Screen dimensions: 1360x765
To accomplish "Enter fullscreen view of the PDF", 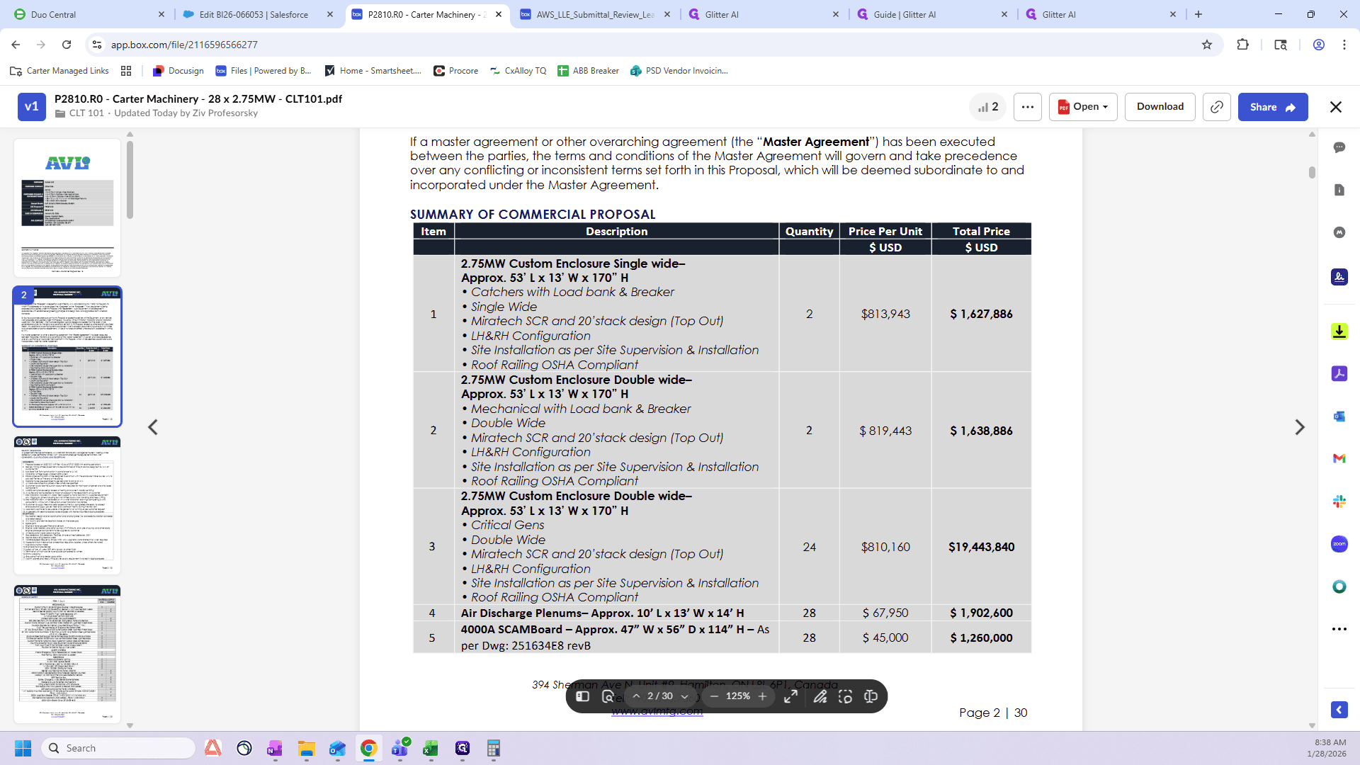I will pyautogui.click(x=790, y=696).
